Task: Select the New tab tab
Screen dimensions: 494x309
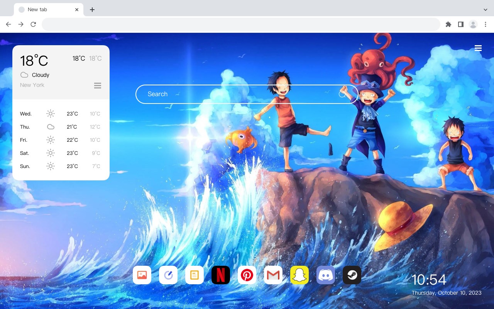Action: 49,10
